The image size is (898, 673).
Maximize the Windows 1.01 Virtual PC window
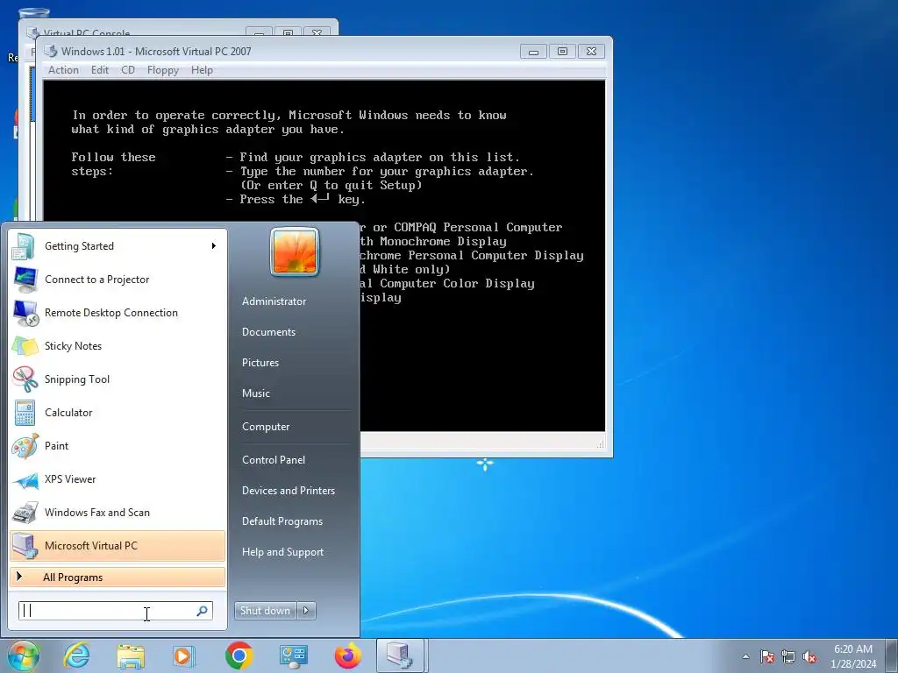tap(562, 52)
